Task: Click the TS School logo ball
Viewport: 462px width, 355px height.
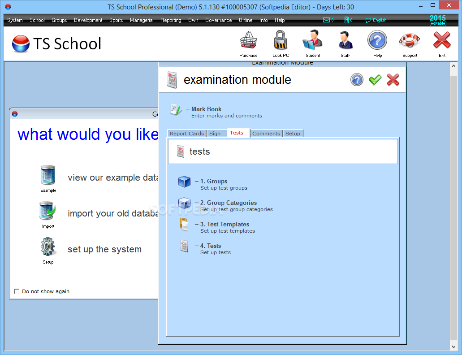Action: pos(21,43)
